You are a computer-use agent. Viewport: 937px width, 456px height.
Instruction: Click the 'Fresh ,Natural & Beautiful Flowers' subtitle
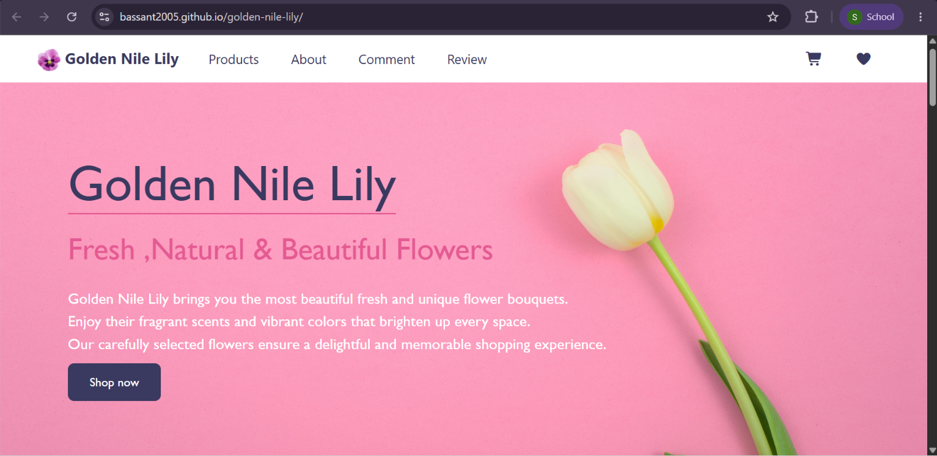tap(280, 250)
